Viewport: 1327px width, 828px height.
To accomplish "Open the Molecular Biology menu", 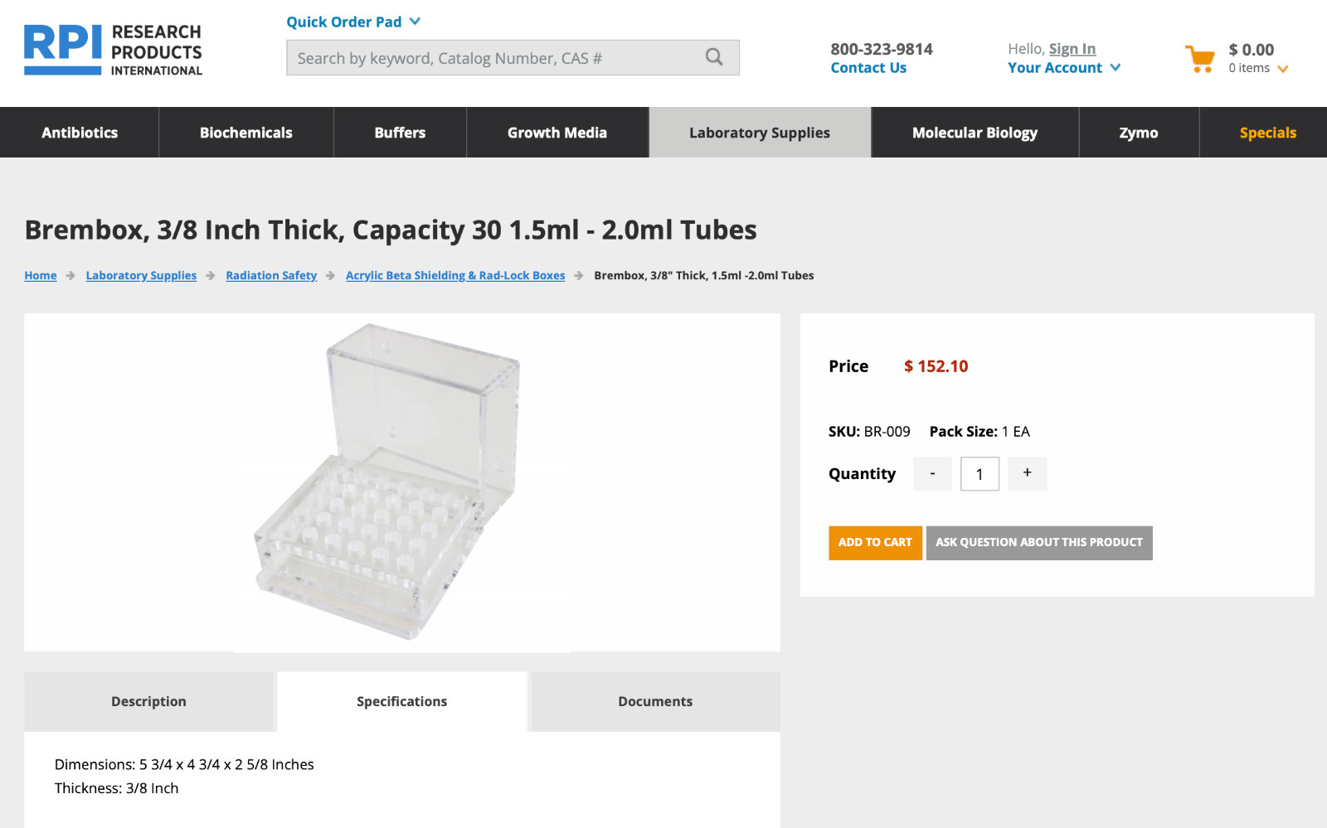I will pyautogui.click(x=975, y=133).
